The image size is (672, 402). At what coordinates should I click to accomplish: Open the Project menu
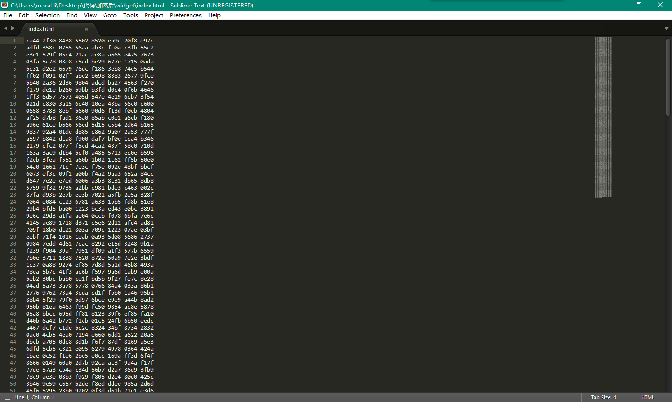click(154, 15)
